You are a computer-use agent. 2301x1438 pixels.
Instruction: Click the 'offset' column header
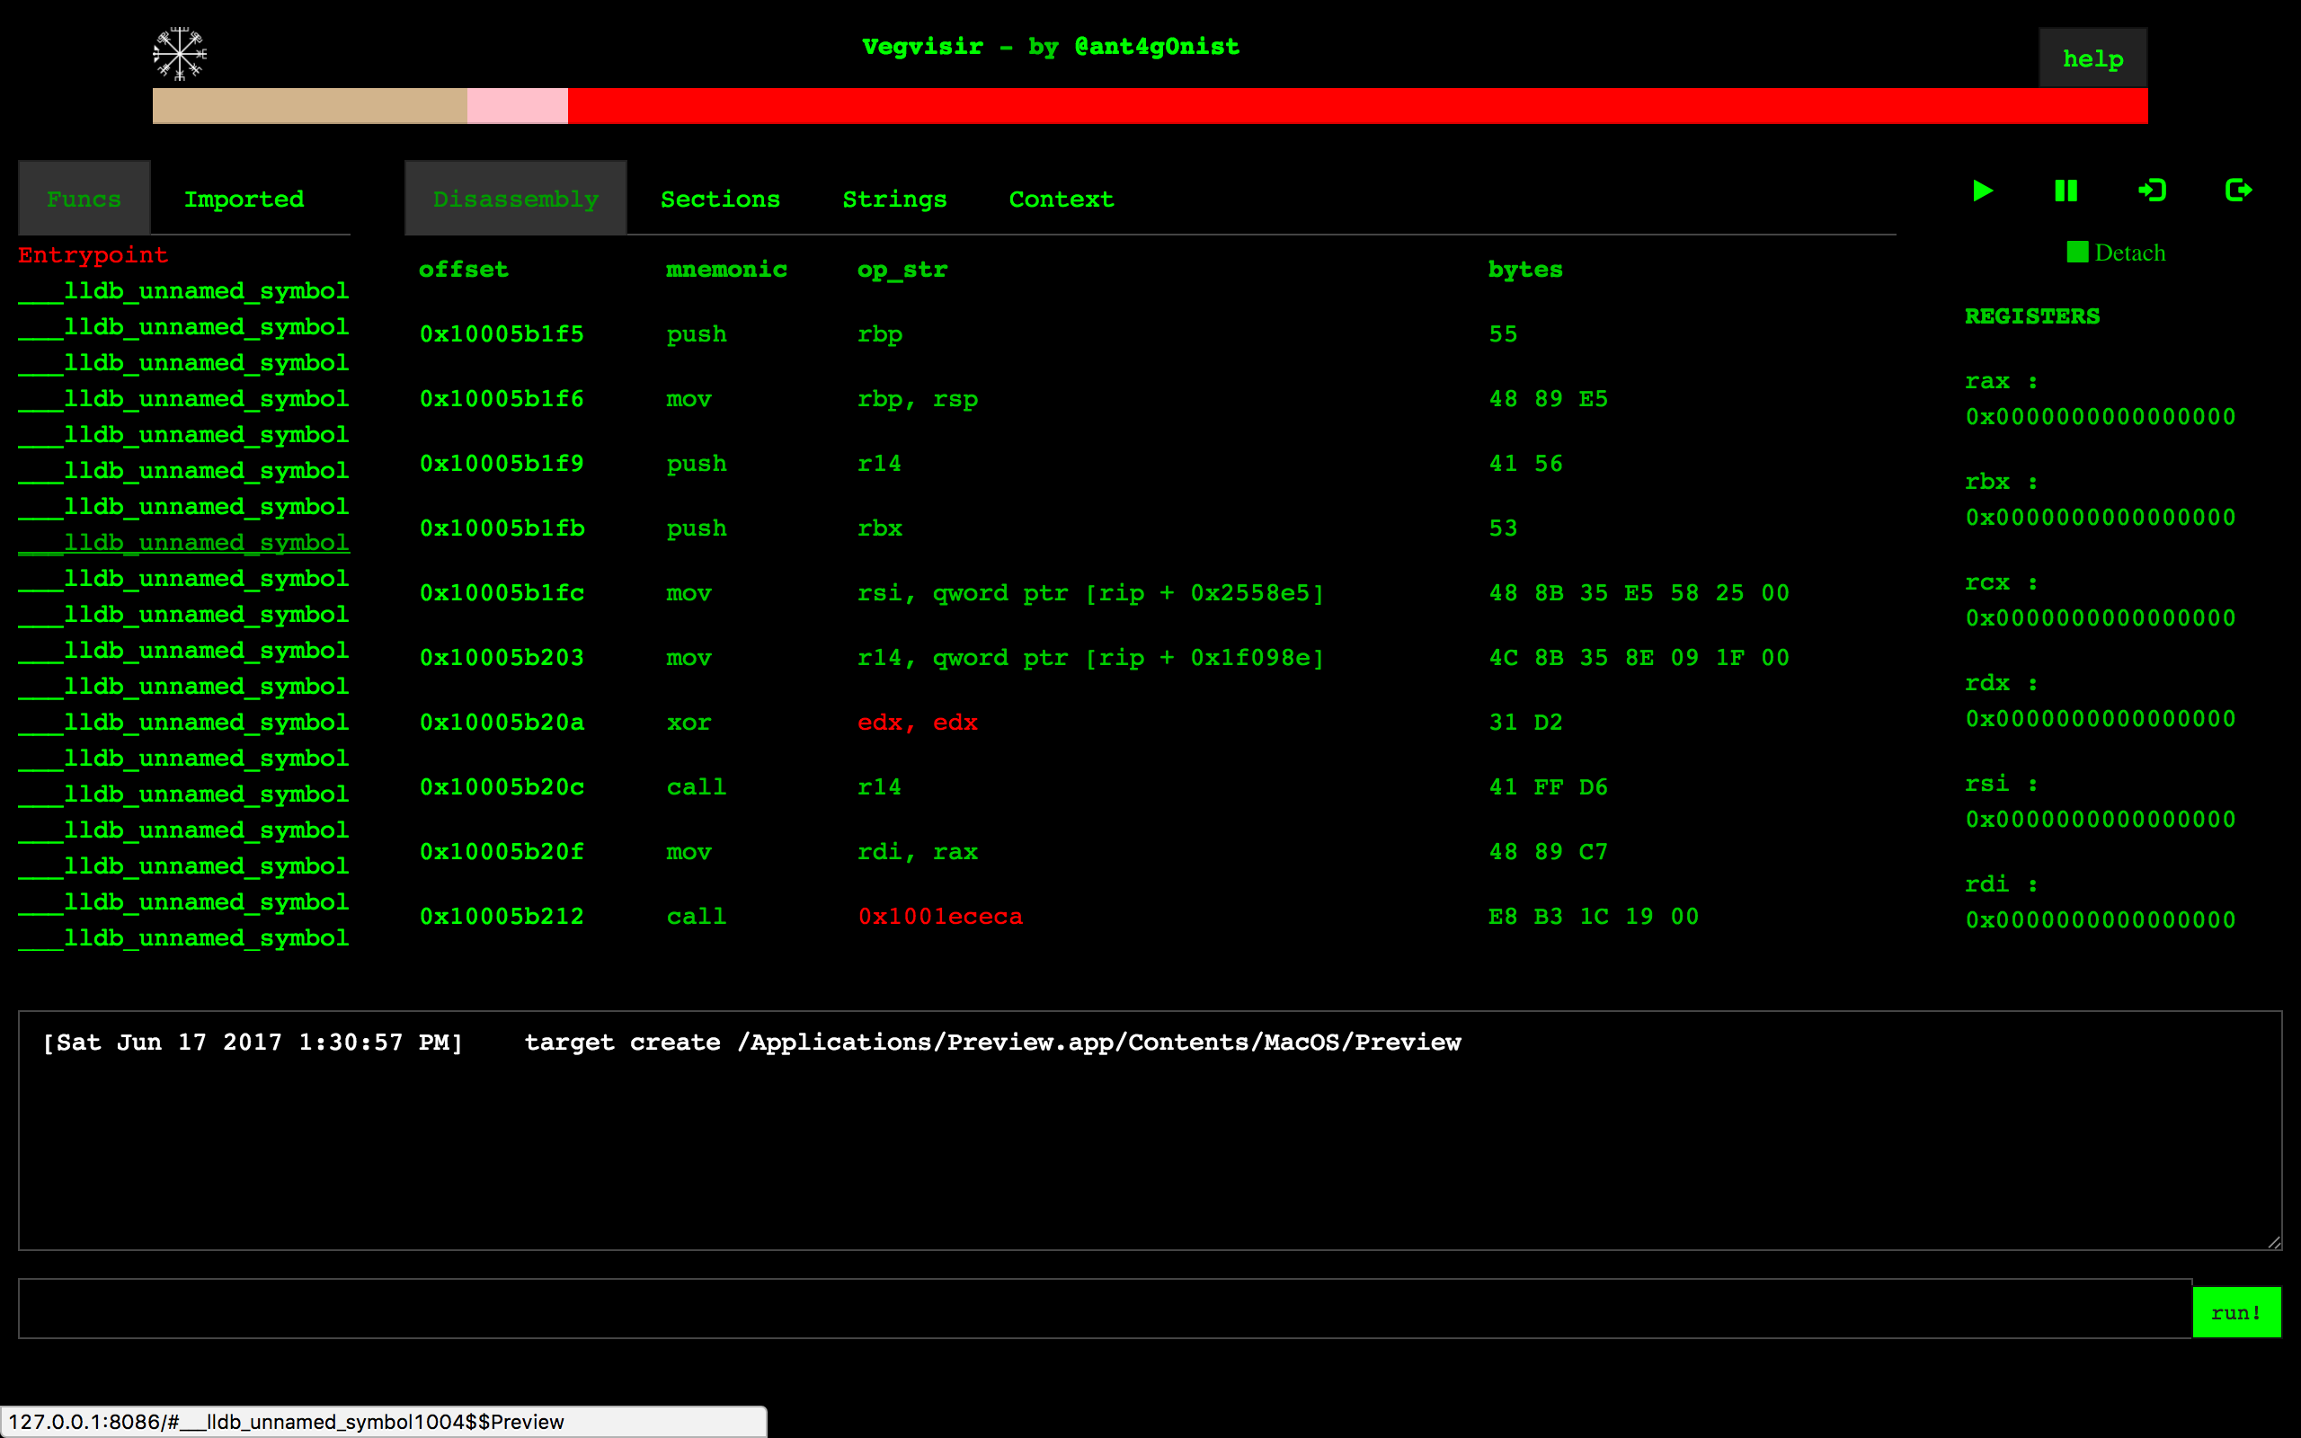[464, 269]
